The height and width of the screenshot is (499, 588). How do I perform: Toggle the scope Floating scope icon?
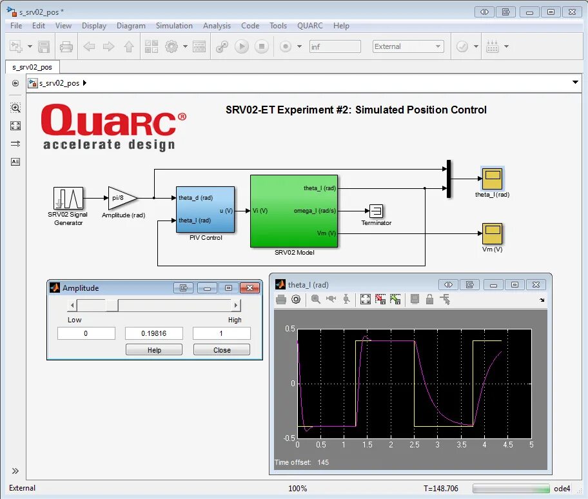pos(415,299)
